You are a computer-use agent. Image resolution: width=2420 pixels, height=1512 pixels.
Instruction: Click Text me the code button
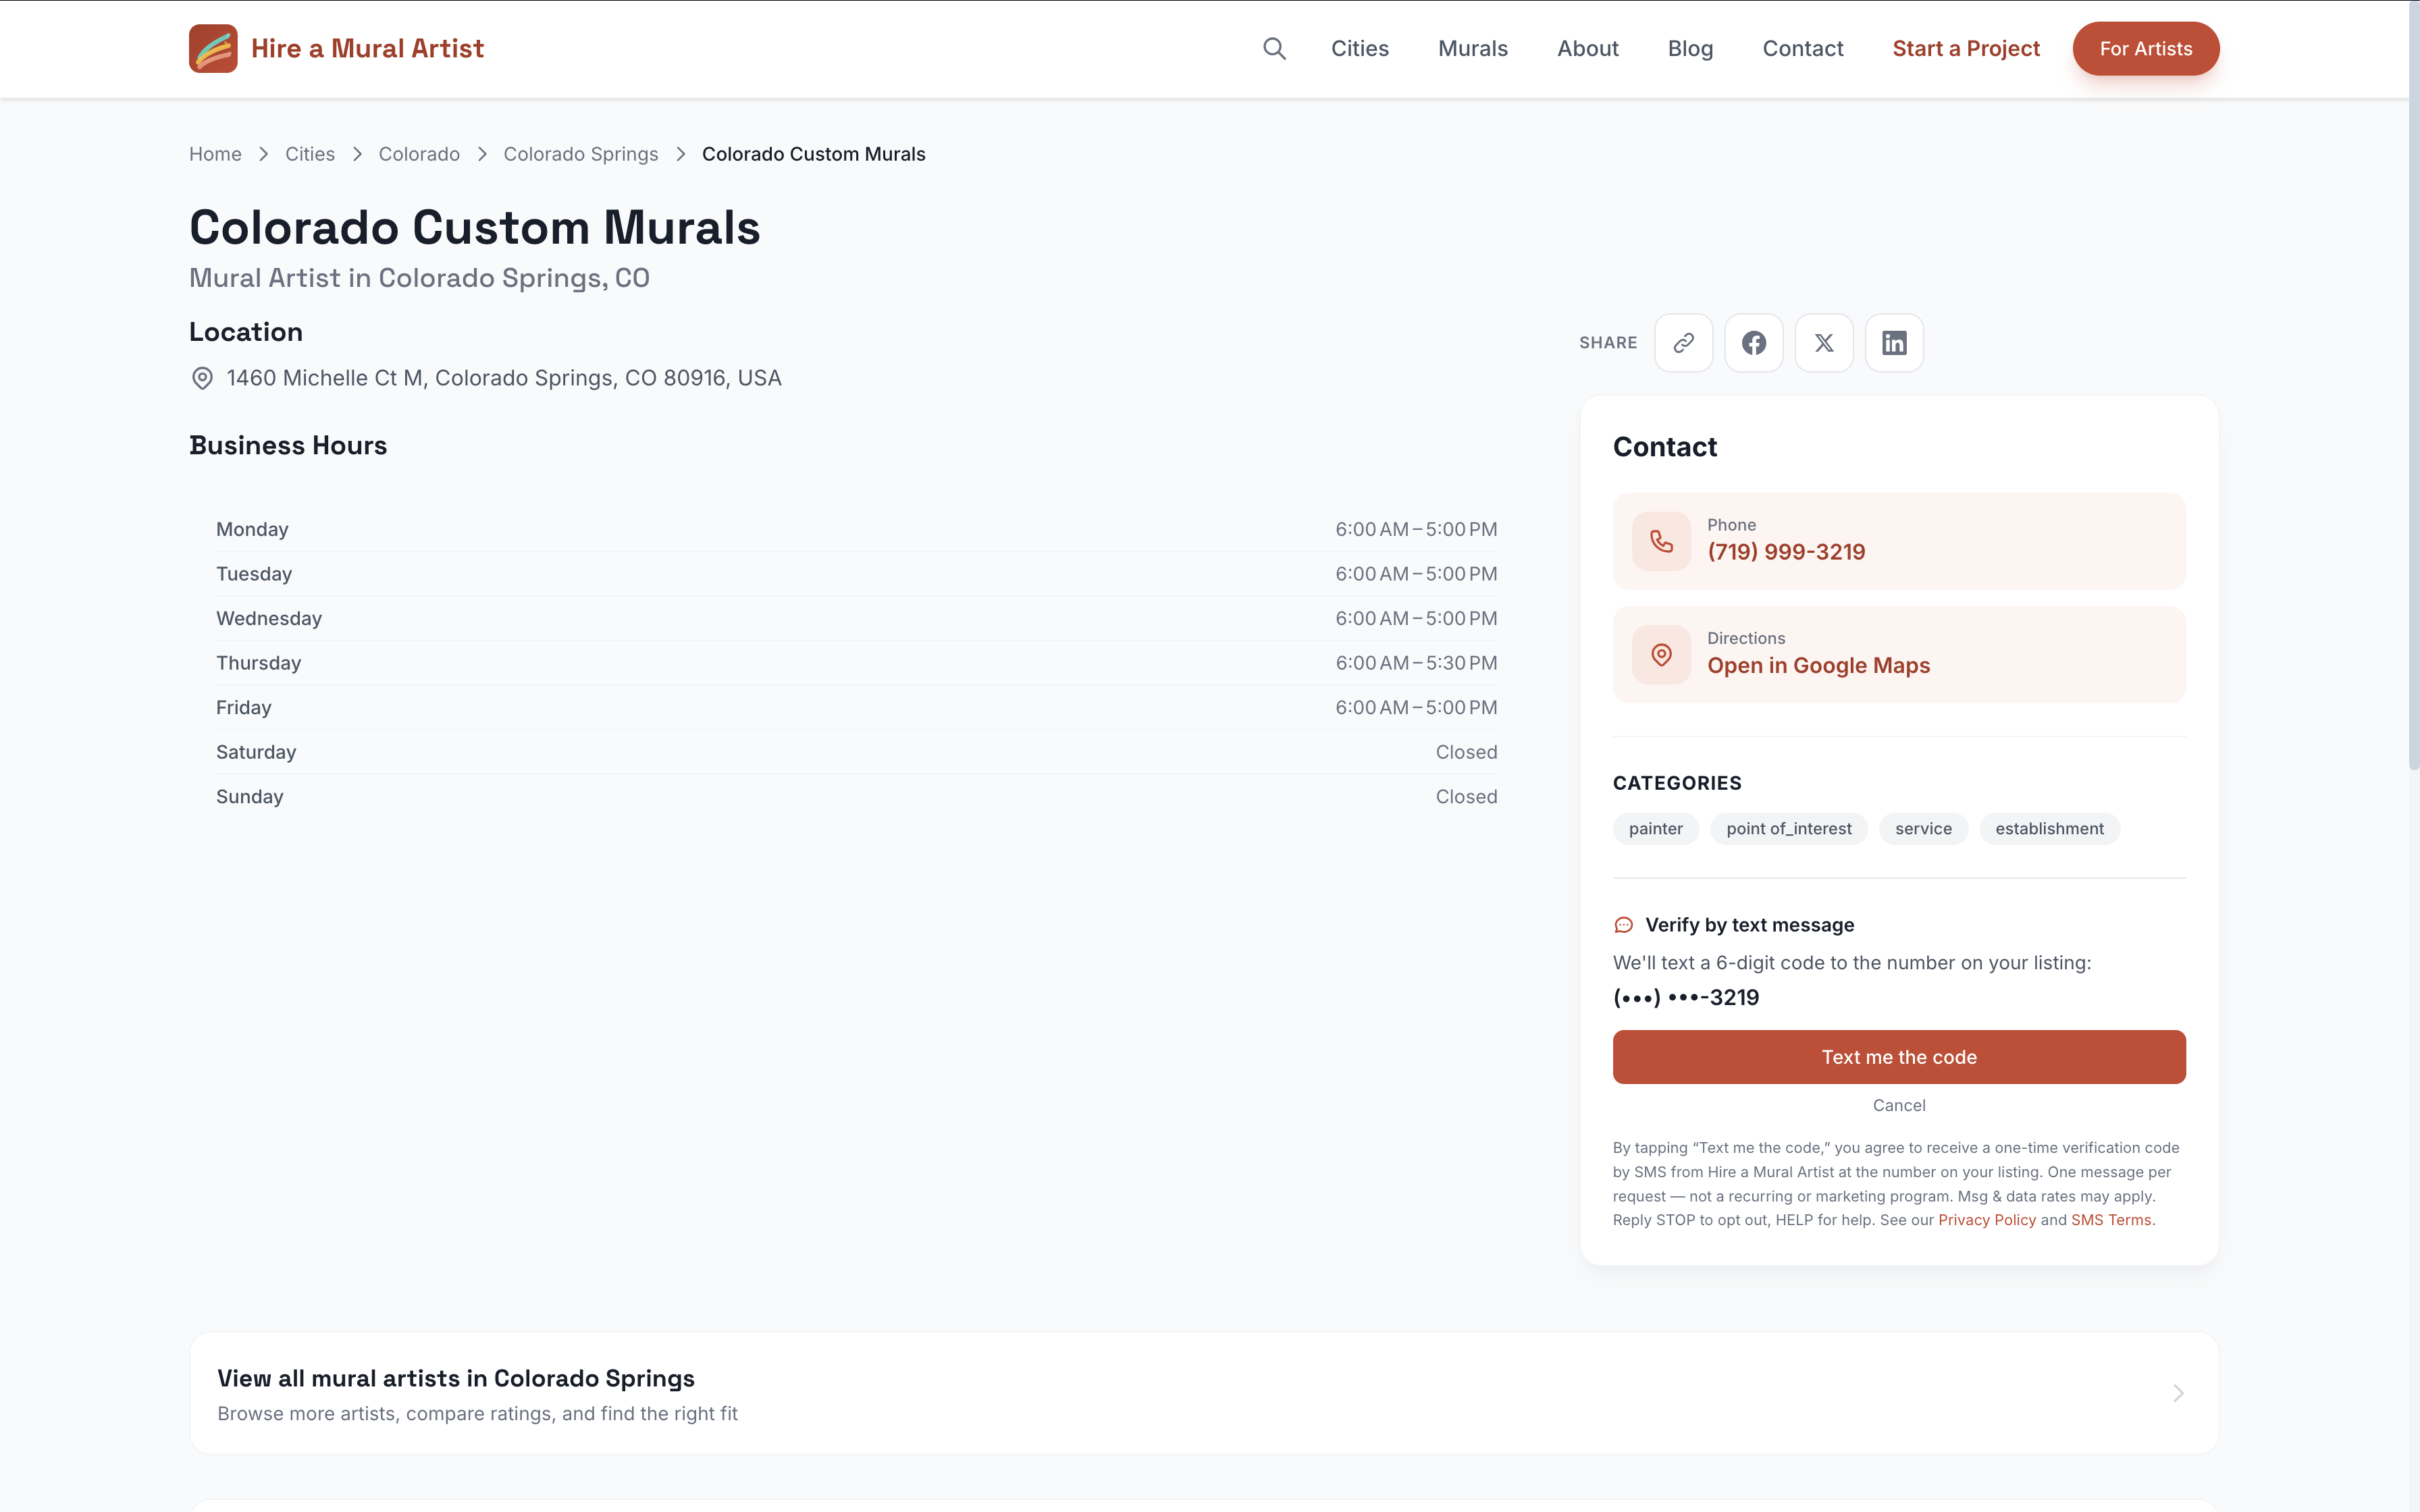(1899, 1057)
